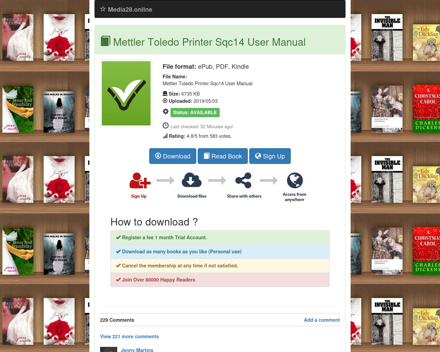440x352 pixels.
Task: Click the cloud Download files icon
Action: 191,180
